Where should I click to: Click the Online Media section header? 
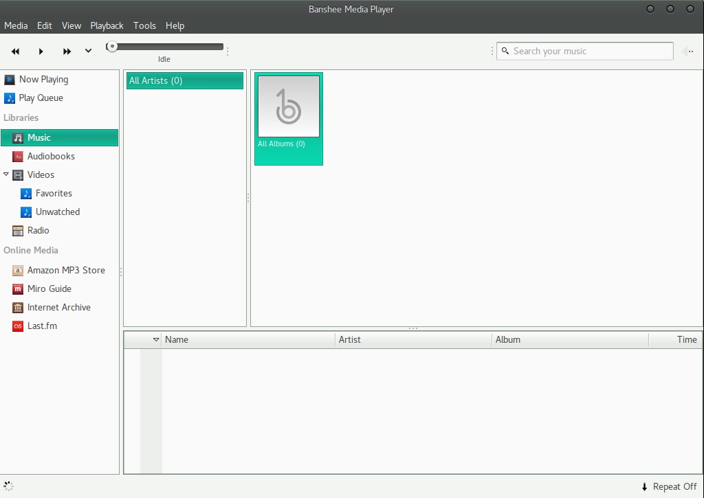[31, 250]
